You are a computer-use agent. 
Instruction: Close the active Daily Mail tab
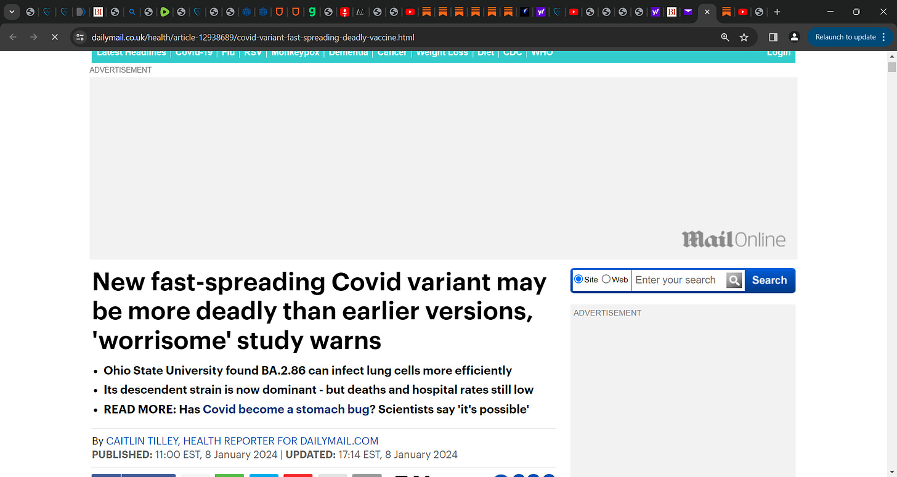tap(707, 12)
